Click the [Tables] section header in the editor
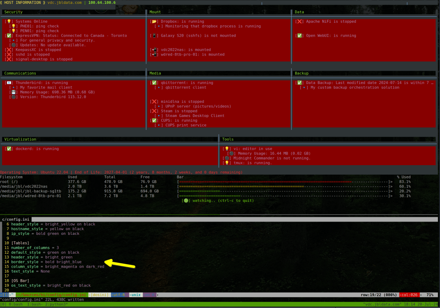This screenshot has width=440, height=308. pos(21,243)
